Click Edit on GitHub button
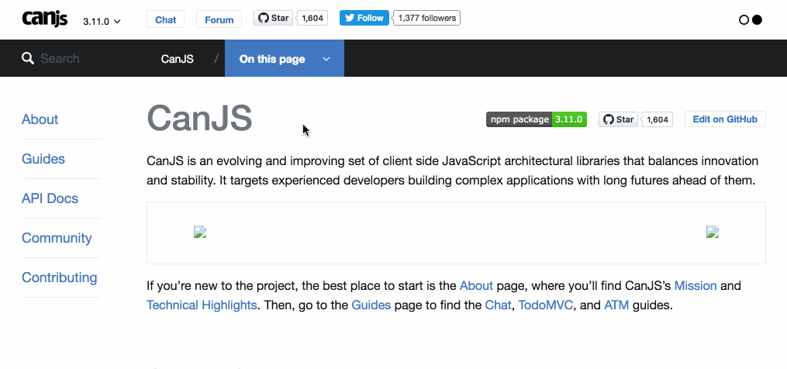This screenshot has height=369, width=787. click(x=725, y=119)
